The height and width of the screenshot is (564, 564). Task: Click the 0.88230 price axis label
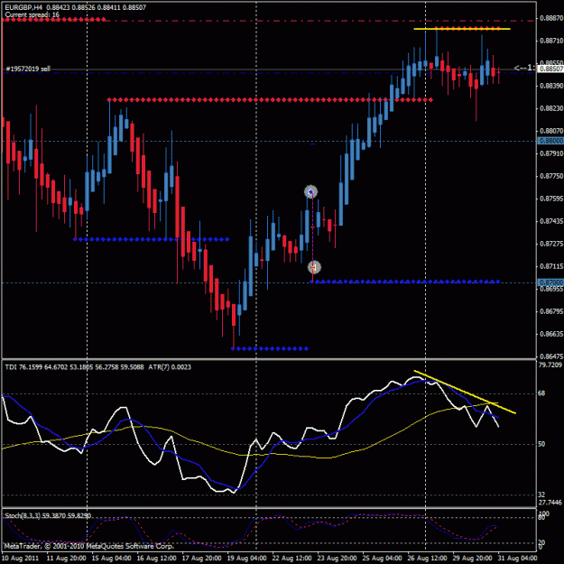point(551,108)
